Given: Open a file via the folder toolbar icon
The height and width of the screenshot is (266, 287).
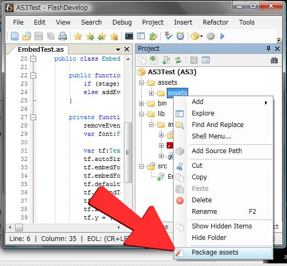Looking at the screenshot, I should coord(27,36).
